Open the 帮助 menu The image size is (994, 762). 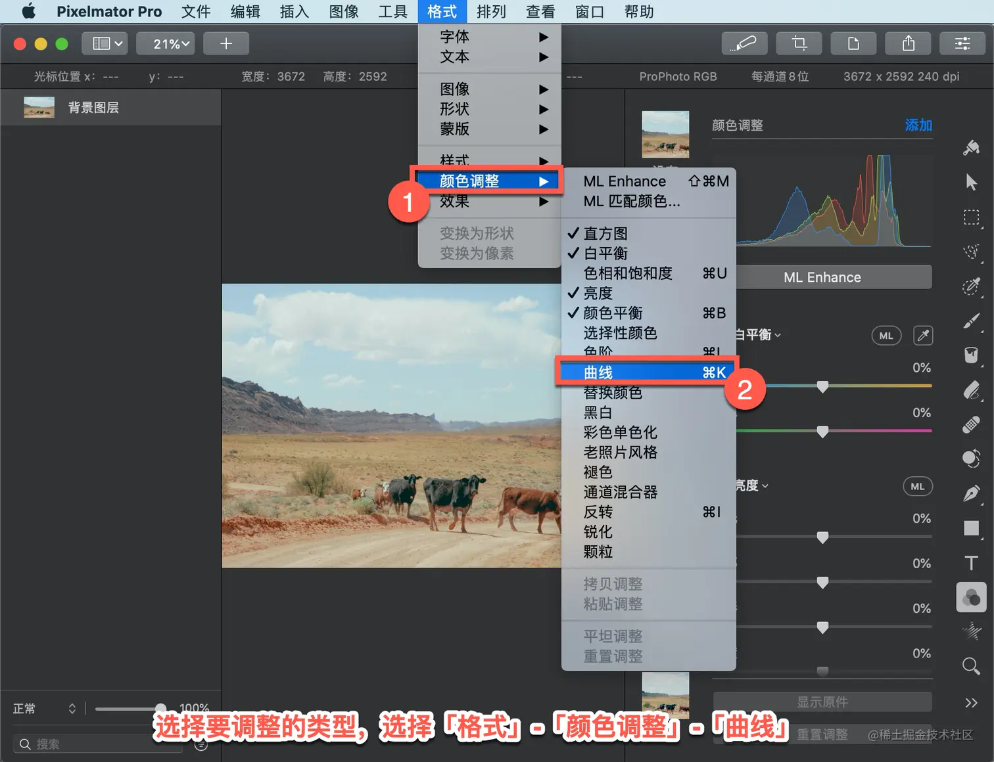pyautogui.click(x=639, y=11)
